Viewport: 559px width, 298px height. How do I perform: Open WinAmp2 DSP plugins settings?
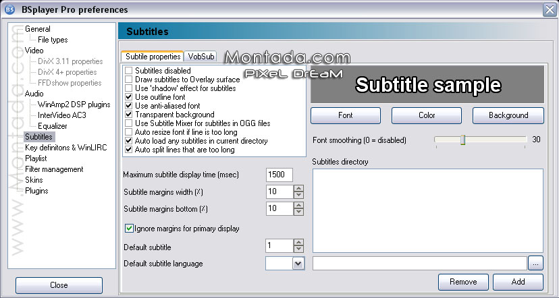pos(74,105)
